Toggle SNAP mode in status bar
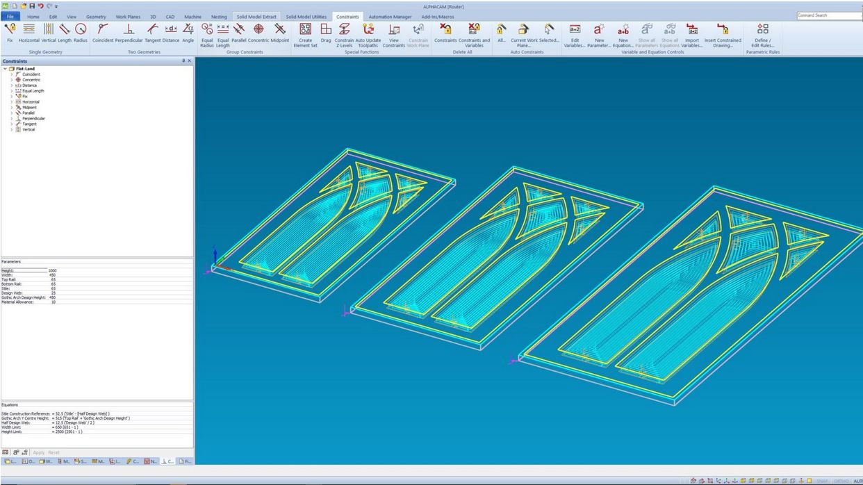This screenshot has width=863, height=485. 823,481
